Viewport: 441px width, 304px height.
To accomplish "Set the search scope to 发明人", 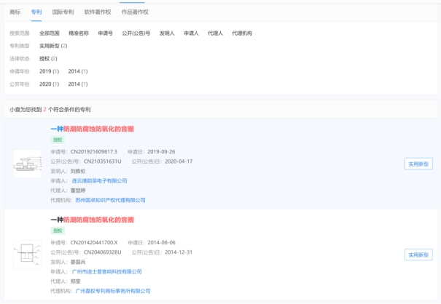I will click(168, 33).
